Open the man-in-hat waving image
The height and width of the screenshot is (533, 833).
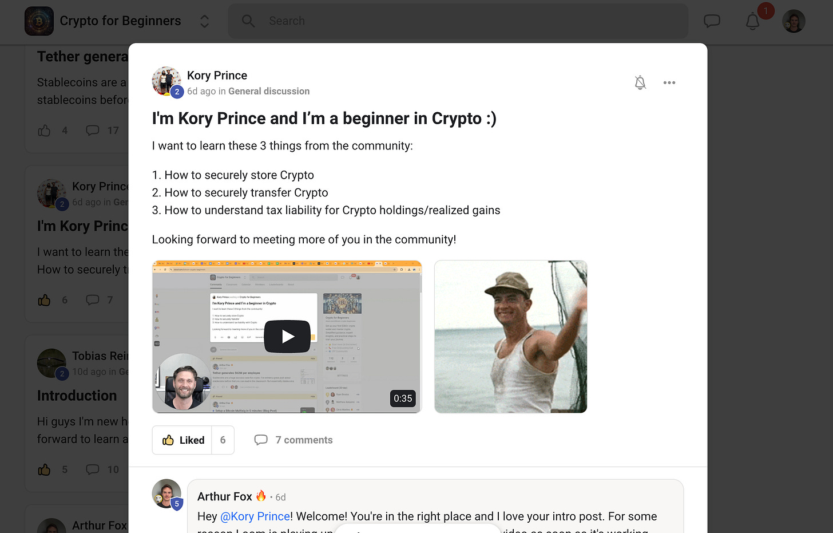click(511, 337)
